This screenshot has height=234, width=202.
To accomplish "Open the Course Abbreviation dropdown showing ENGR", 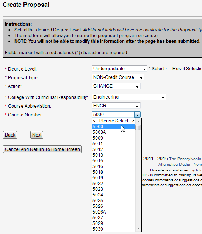I will pos(116,106).
